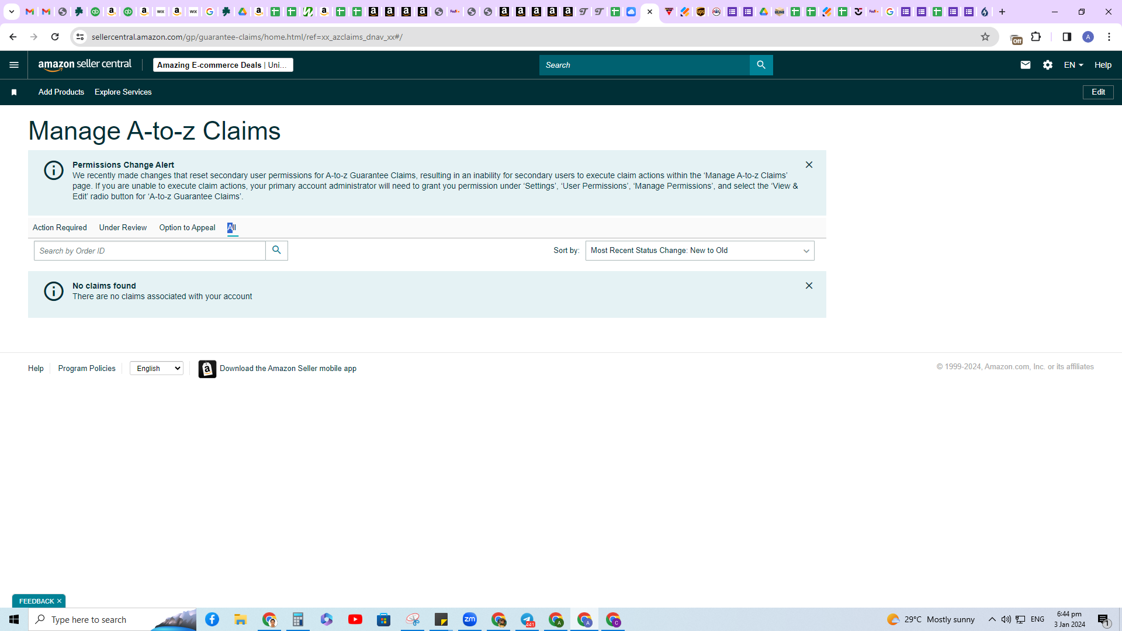Open the Chrome extensions puzzle icon

(1036, 37)
